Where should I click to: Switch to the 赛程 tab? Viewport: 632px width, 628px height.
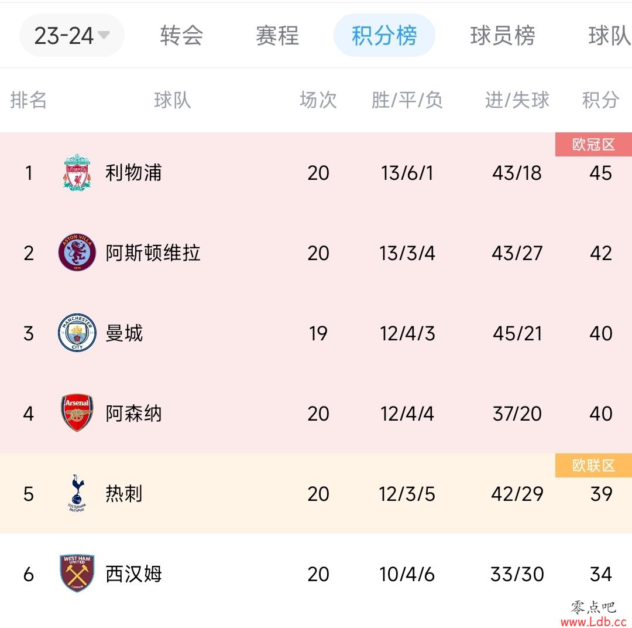pyautogui.click(x=277, y=36)
